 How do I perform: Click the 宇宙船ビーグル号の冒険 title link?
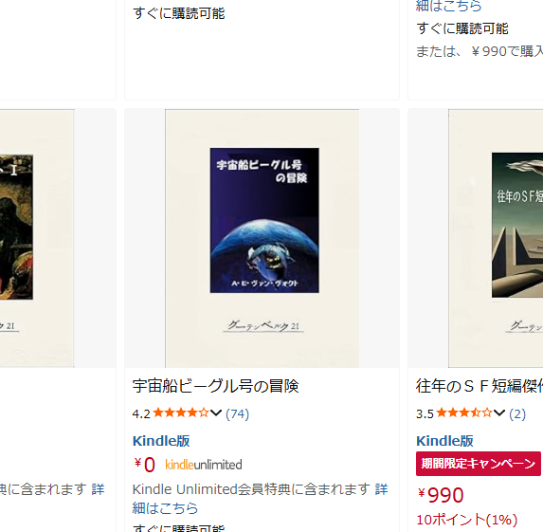215,386
